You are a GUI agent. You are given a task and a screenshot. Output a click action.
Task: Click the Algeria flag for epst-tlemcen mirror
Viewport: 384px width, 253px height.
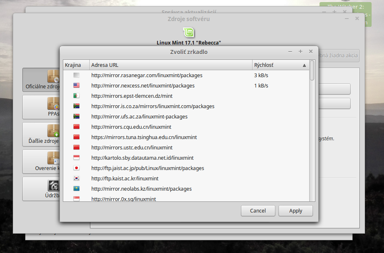(x=76, y=96)
